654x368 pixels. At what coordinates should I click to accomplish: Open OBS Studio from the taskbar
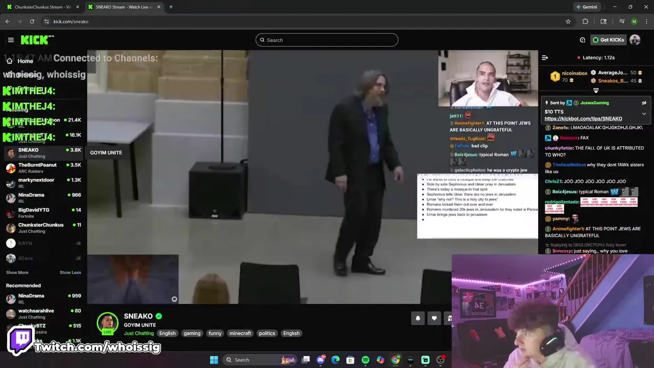[x=440, y=360]
